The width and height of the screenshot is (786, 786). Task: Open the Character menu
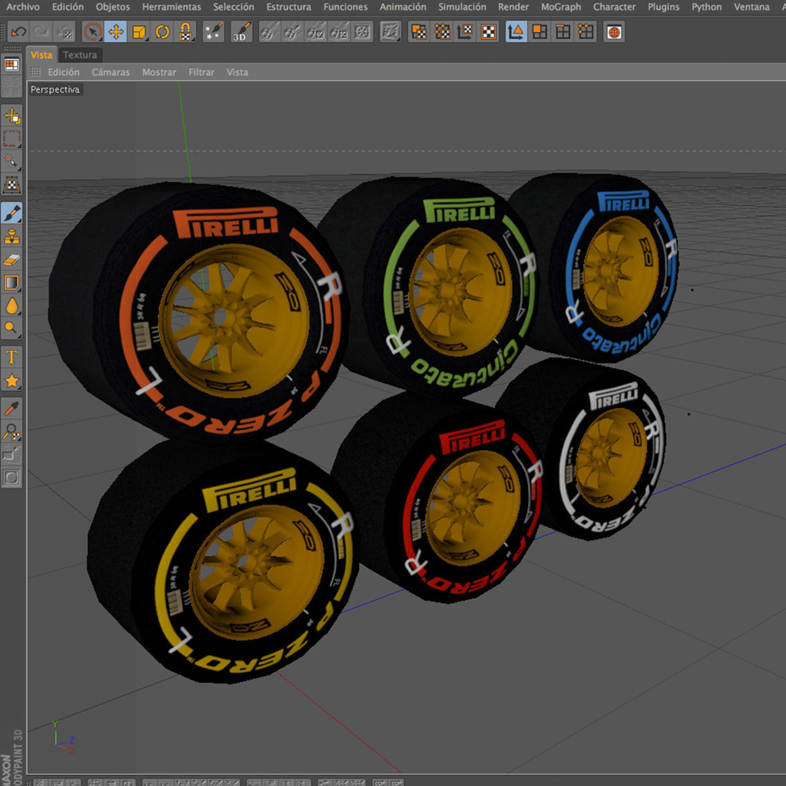pyautogui.click(x=614, y=7)
